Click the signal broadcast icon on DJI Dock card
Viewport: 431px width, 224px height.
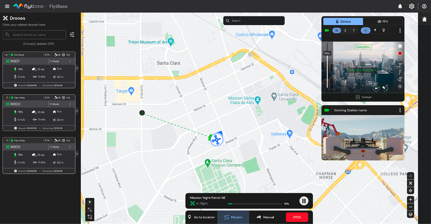pos(68,55)
